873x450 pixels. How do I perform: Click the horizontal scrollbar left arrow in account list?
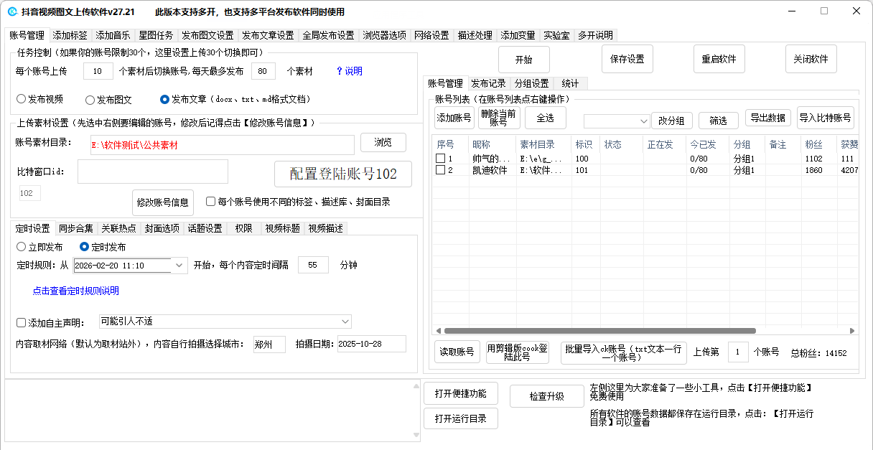point(438,331)
